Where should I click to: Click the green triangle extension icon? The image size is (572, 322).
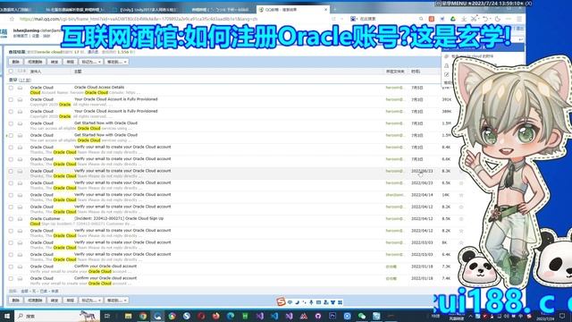[453, 19]
